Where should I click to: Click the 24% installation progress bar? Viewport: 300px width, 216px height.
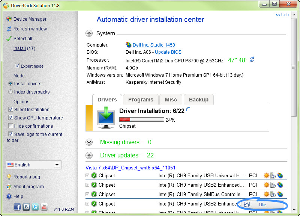(142, 119)
